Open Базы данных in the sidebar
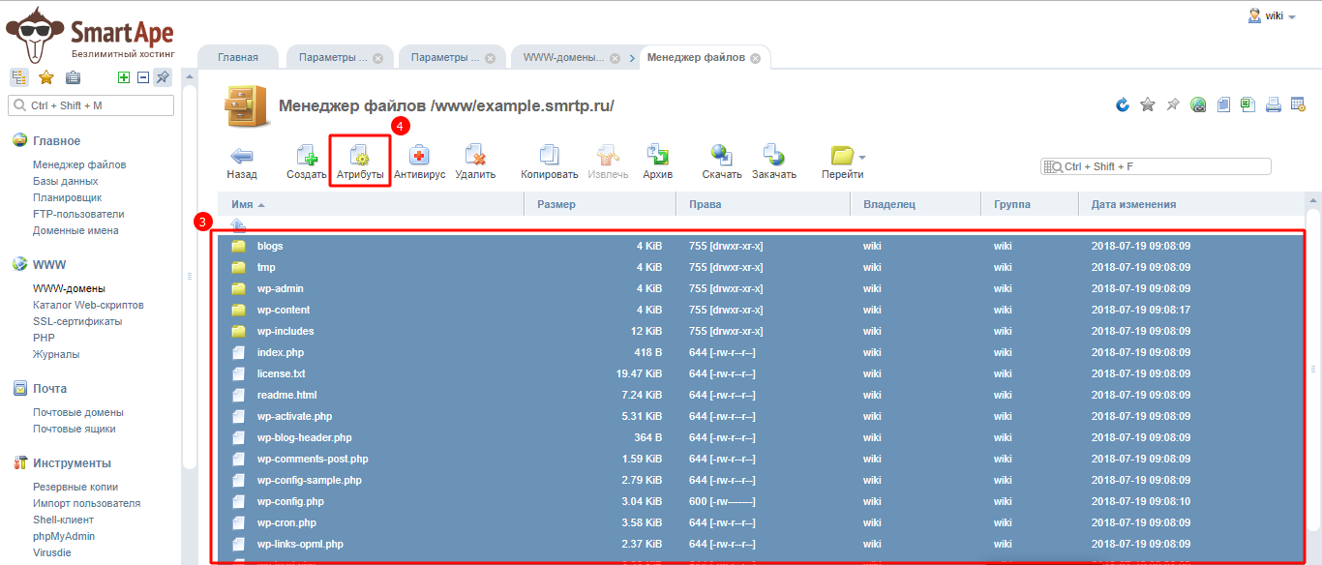 pos(65,181)
